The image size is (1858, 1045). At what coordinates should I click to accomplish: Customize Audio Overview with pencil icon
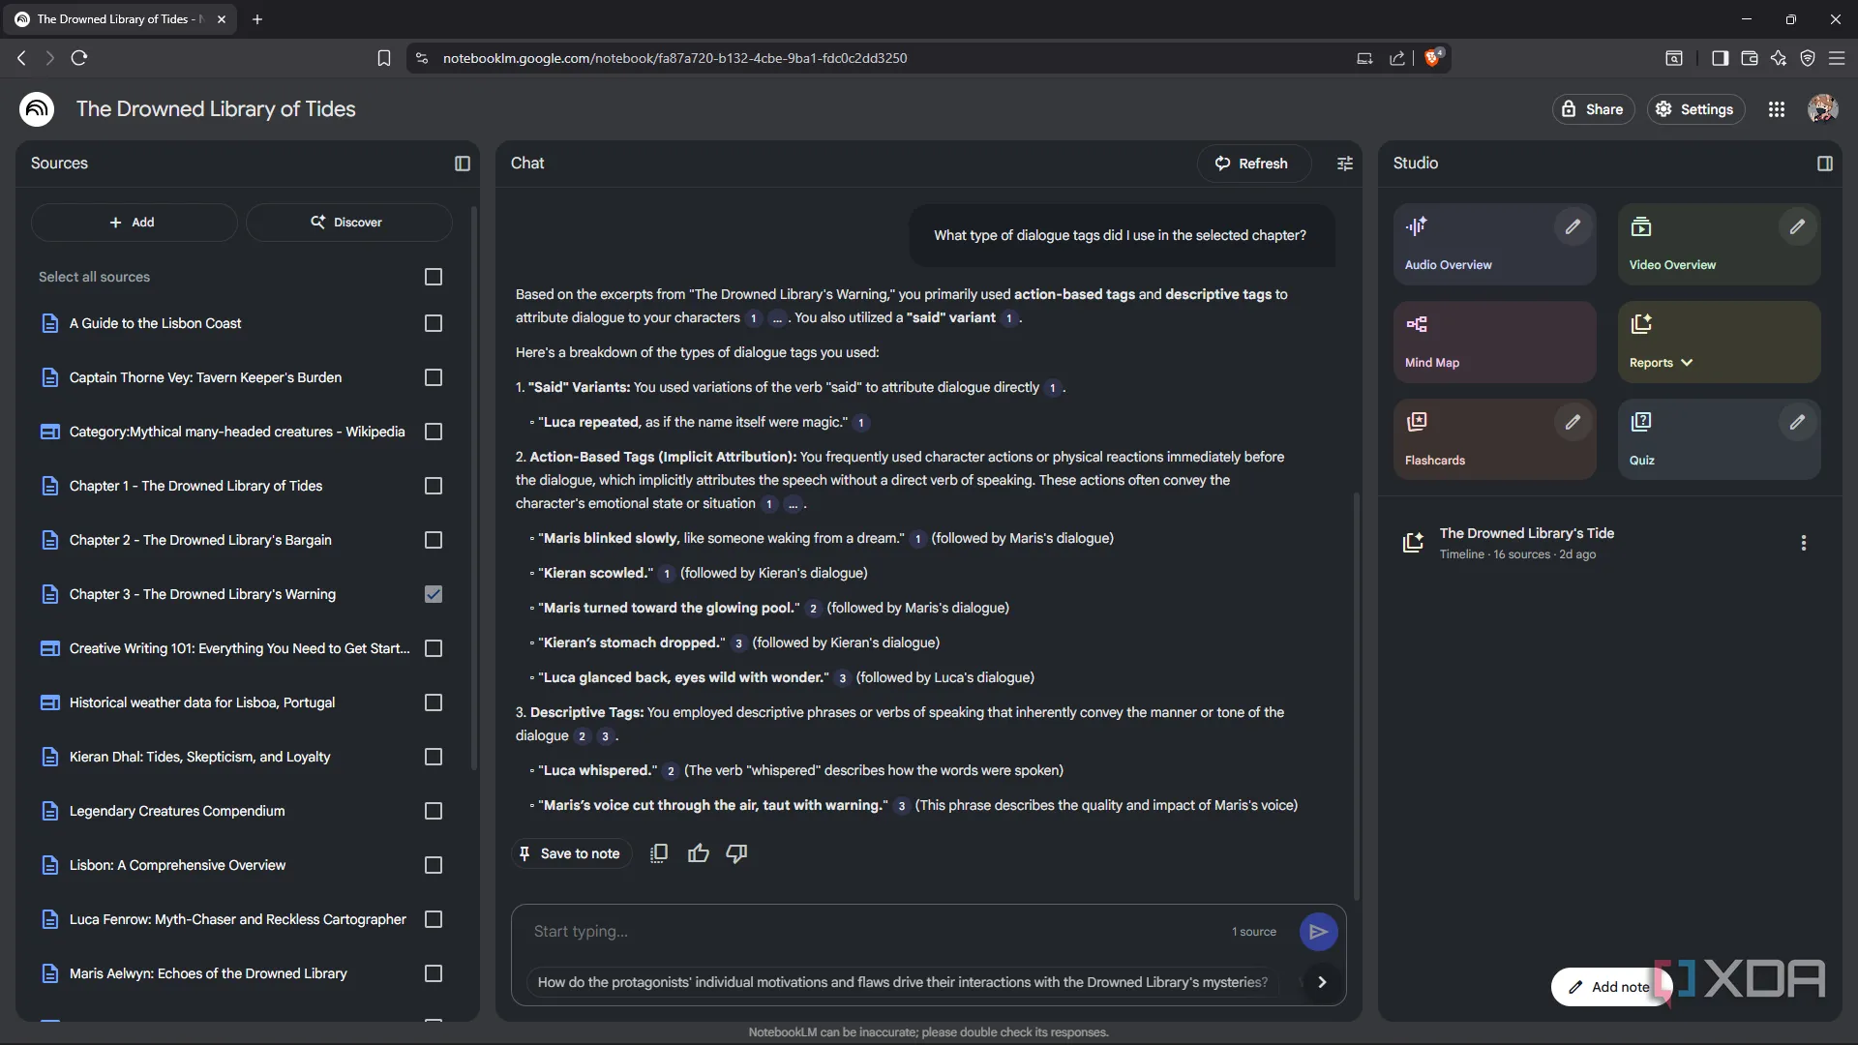click(x=1573, y=227)
